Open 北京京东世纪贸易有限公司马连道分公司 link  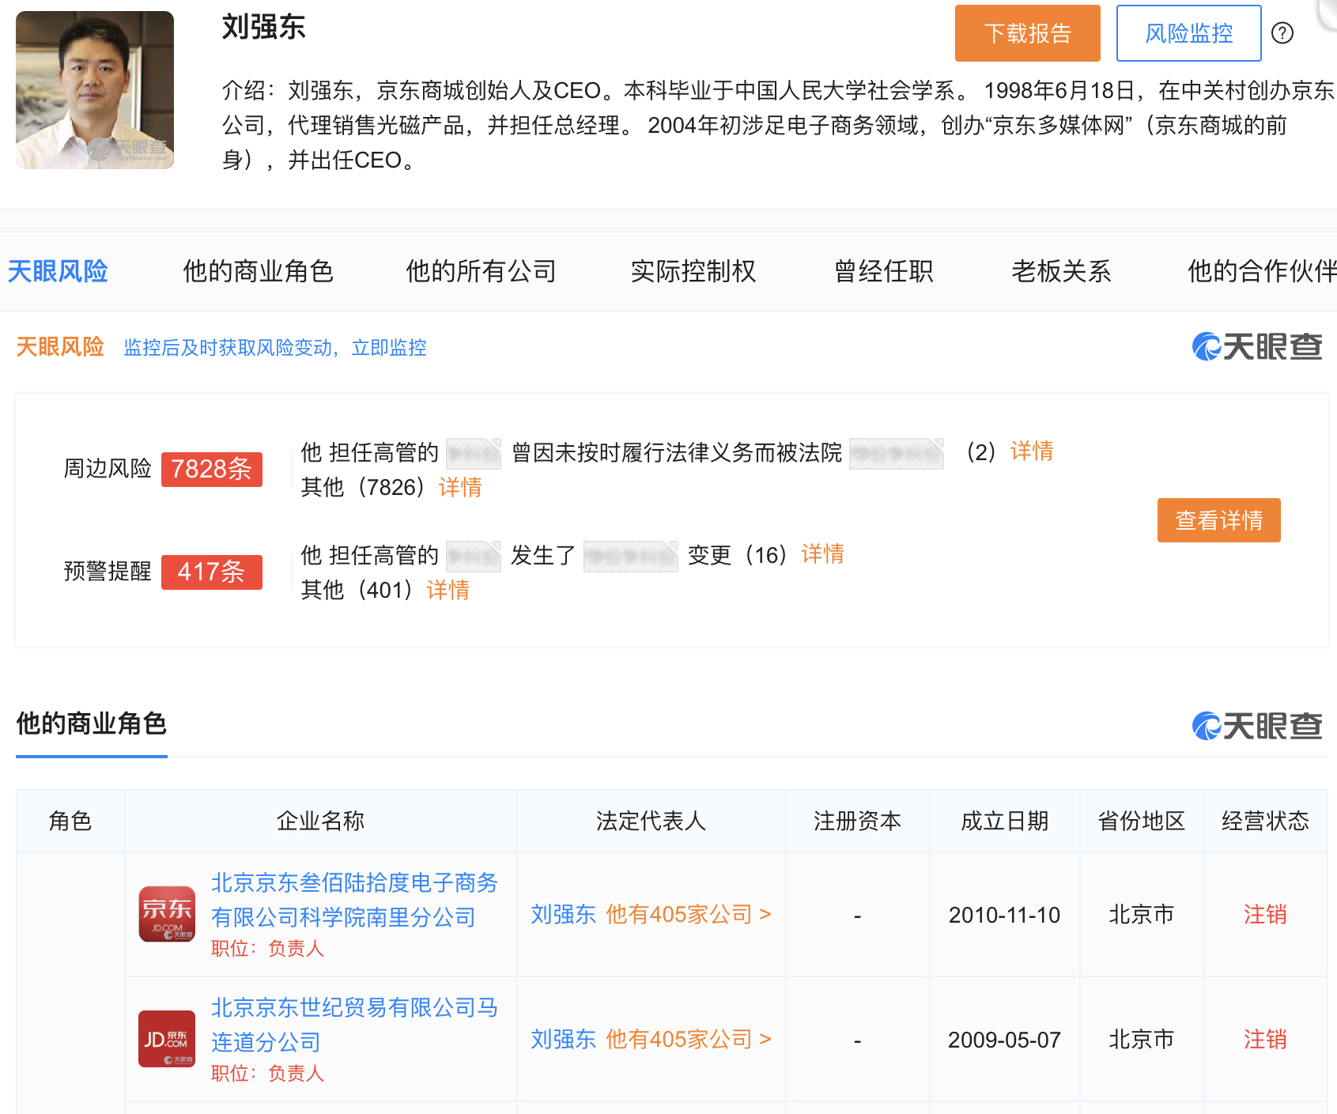(x=354, y=1025)
